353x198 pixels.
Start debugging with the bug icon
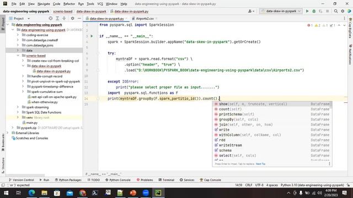tap(314, 11)
